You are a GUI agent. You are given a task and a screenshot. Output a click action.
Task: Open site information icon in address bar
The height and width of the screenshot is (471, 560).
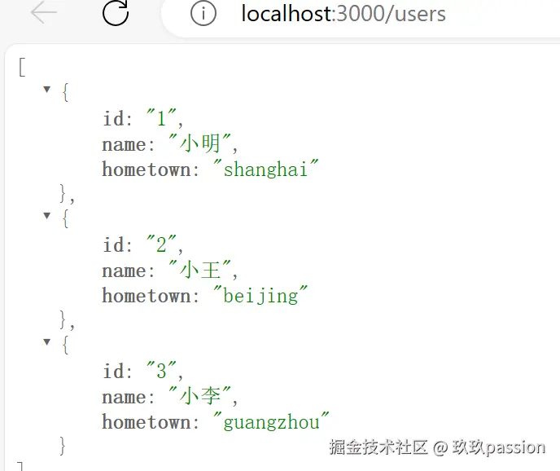click(203, 14)
